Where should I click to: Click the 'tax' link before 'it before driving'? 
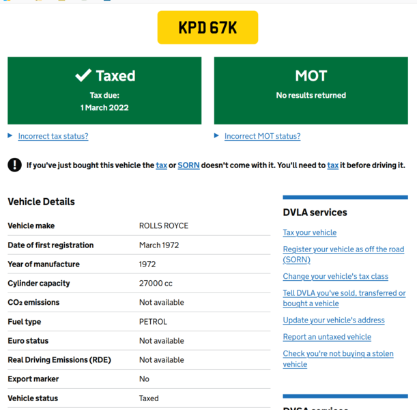click(x=332, y=165)
